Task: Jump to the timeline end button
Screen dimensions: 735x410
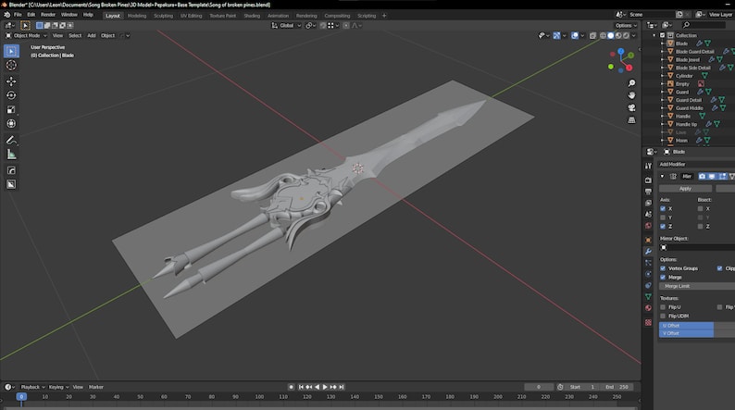Action: (x=342, y=387)
